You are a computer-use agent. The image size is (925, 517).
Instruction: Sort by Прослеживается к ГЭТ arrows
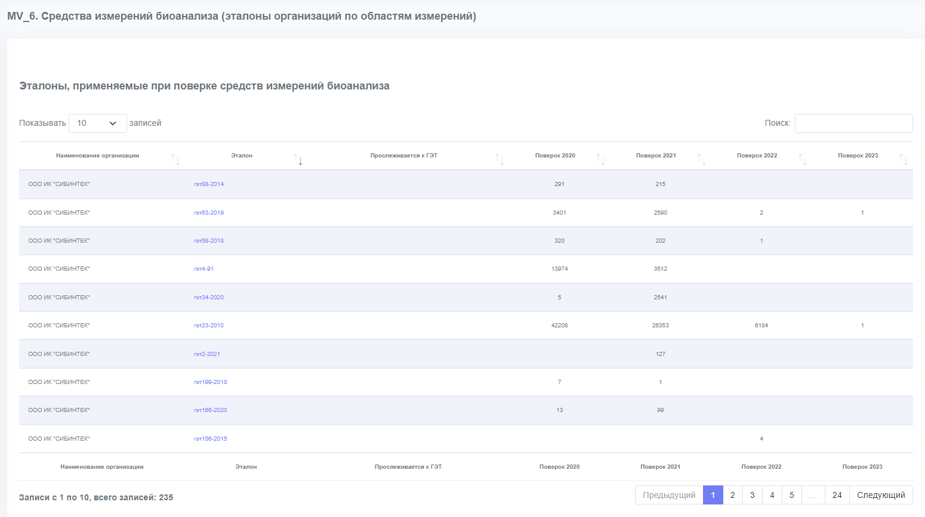coord(499,160)
